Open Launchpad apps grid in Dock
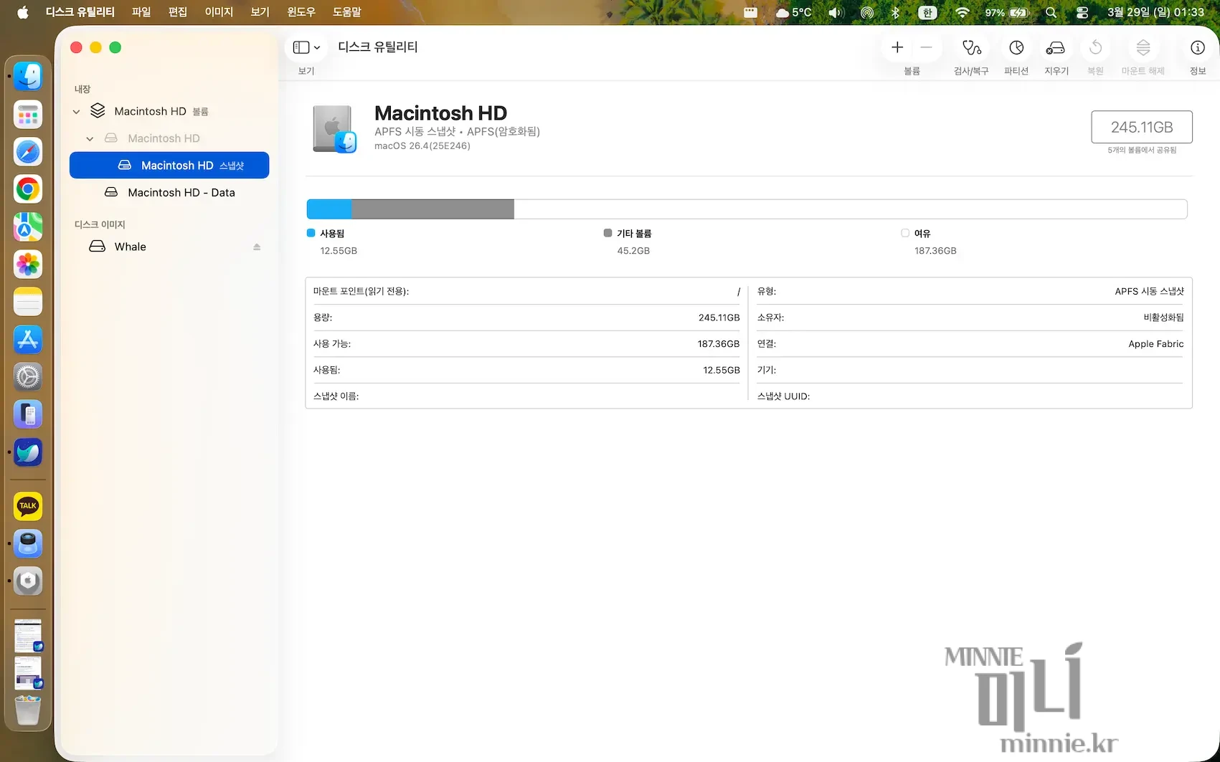This screenshot has height=762, width=1220. coord(28,115)
